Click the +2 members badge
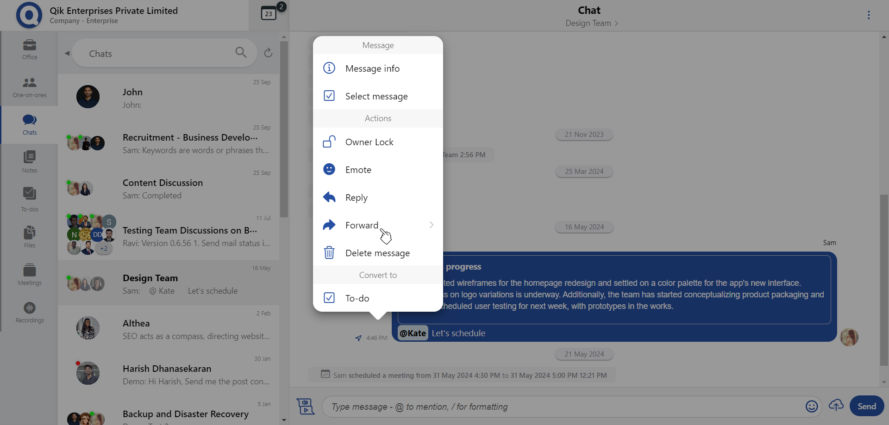Viewport: 889px width, 425px height. (x=104, y=248)
